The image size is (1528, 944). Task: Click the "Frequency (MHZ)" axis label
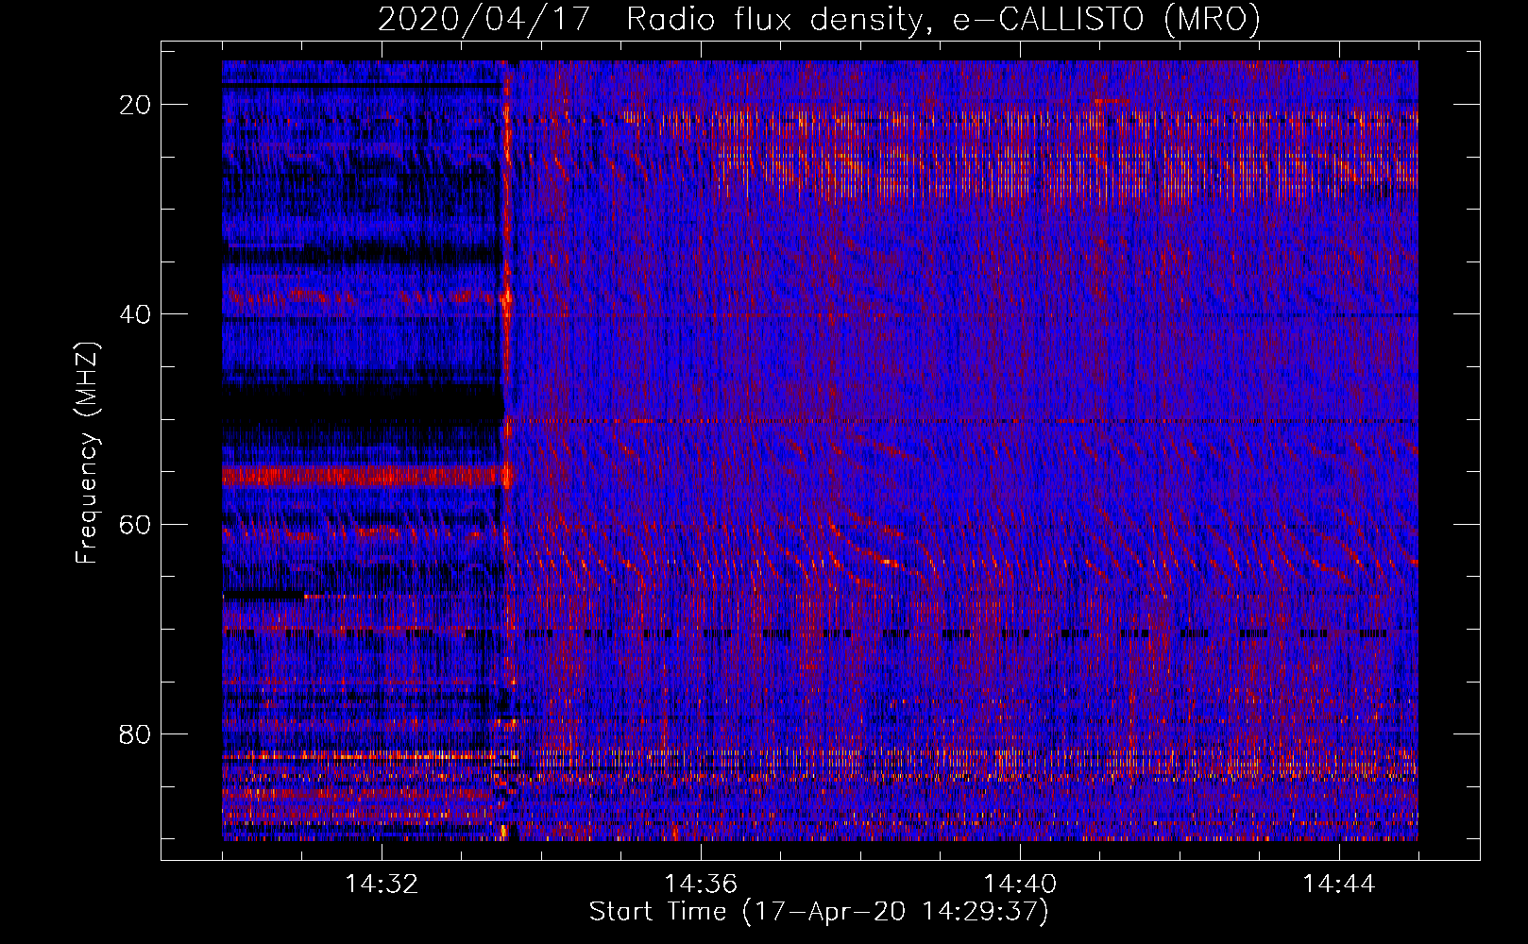click(x=87, y=452)
